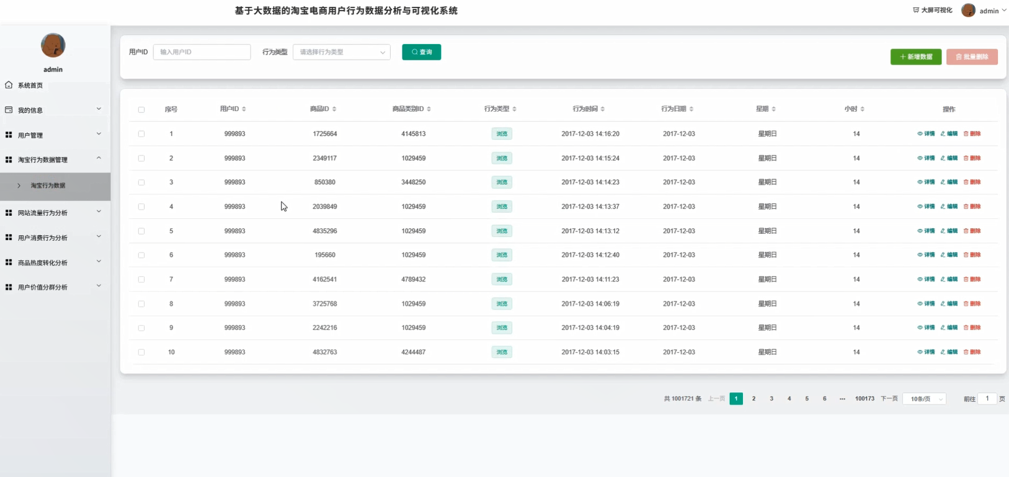Edit row 2 via 编辑
1009x477 pixels.
pyautogui.click(x=949, y=158)
